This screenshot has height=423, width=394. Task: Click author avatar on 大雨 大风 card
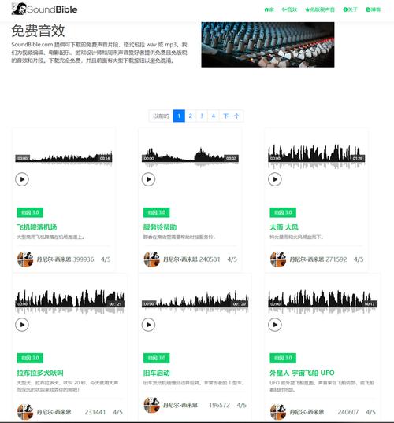pos(278,259)
